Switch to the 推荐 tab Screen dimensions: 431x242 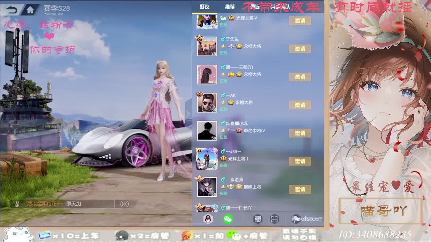click(230, 7)
